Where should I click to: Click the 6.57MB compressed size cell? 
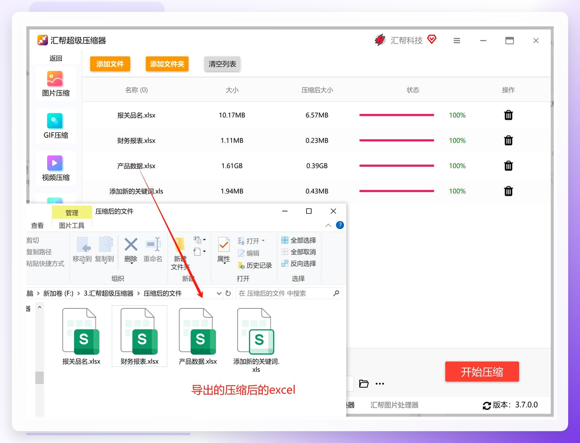(317, 115)
